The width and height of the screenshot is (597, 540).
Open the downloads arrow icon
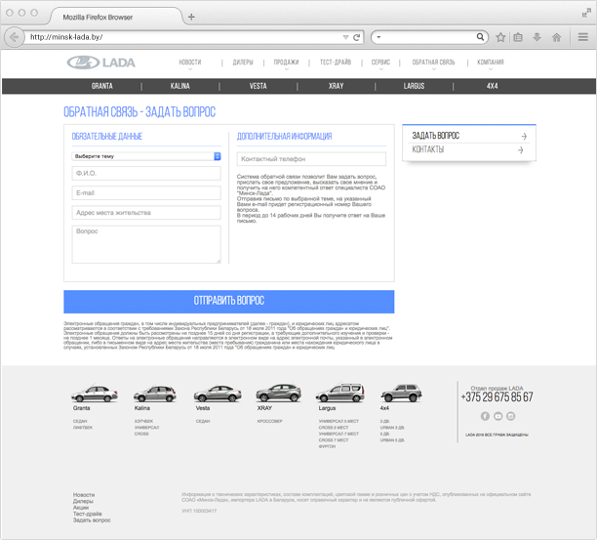(x=537, y=37)
